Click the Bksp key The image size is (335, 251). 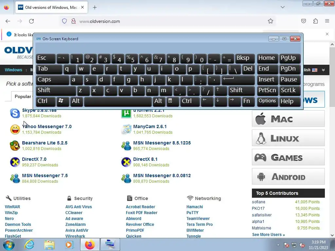tap(245, 59)
